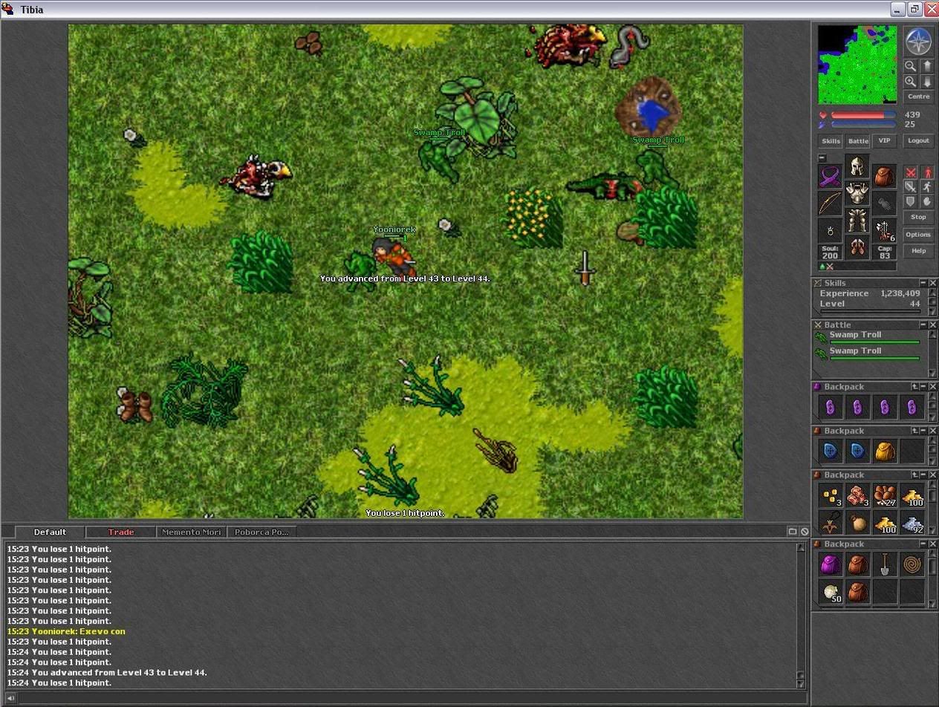The image size is (939, 707).
Task: Close the Battle panel
Action: [x=932, y=325]
